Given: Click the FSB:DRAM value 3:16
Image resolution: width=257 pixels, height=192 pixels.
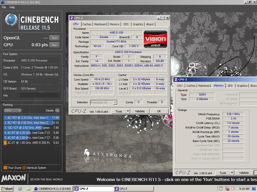Looking at the screenshot, I should point(233,118).
